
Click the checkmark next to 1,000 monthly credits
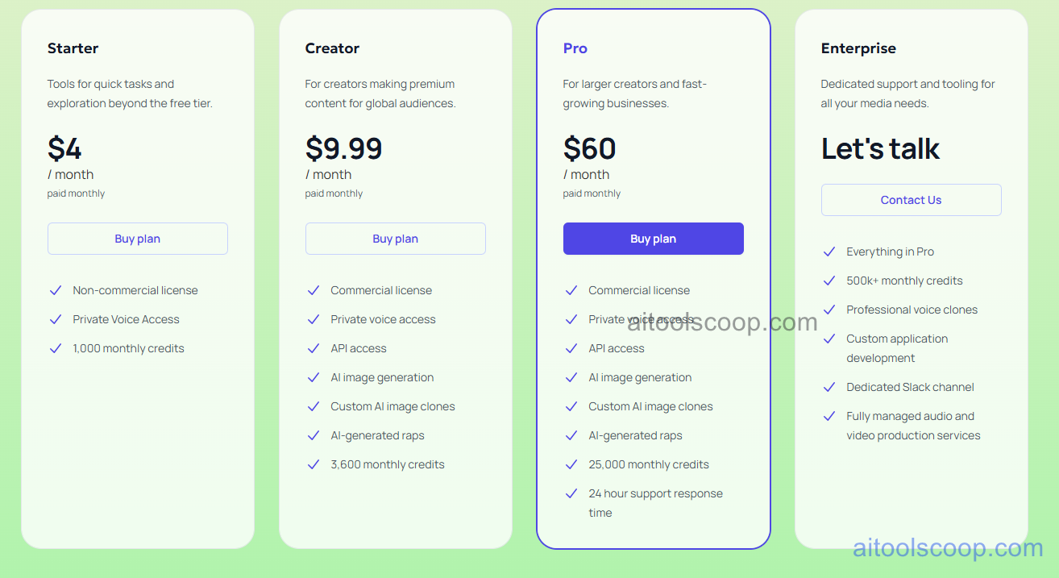[56, 348]
